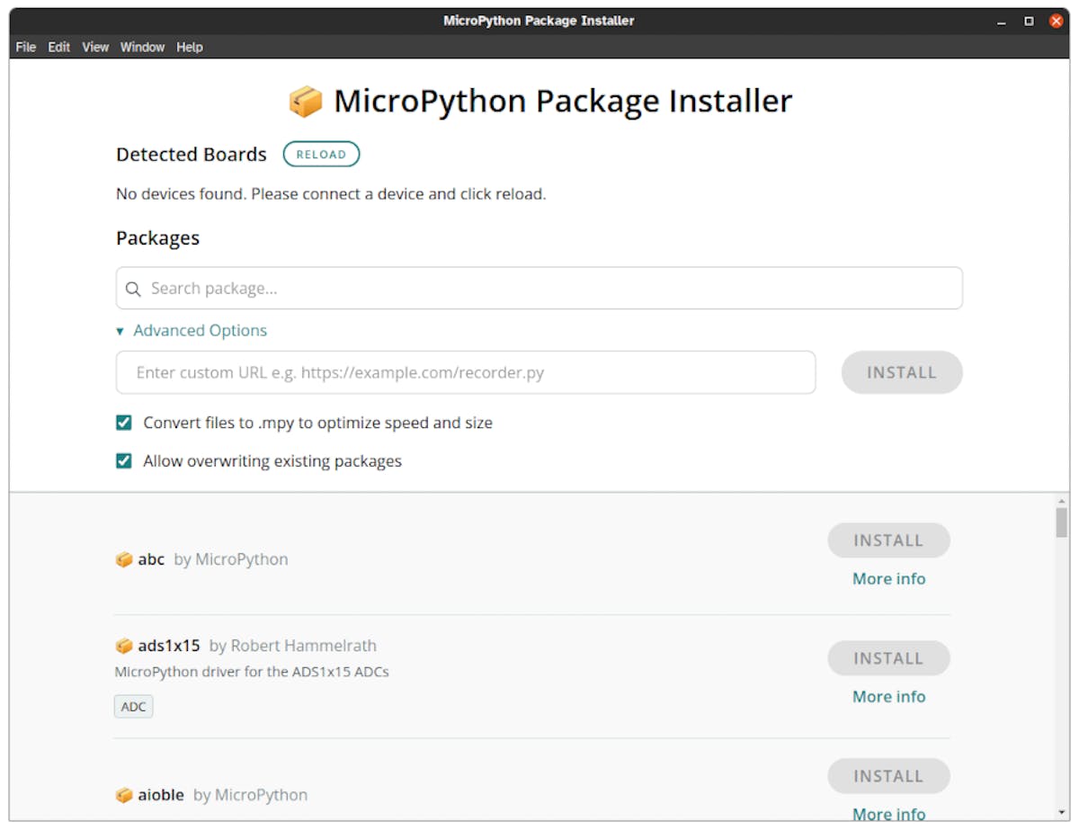Click the package box icon beside the title

click(x=306, y=102)
